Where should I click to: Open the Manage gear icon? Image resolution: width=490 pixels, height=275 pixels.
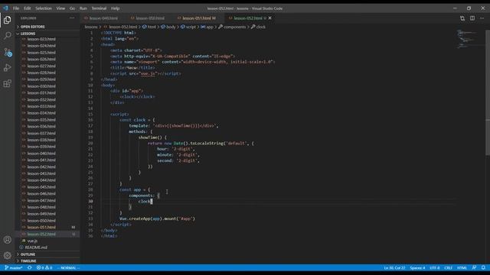(7, 255)
